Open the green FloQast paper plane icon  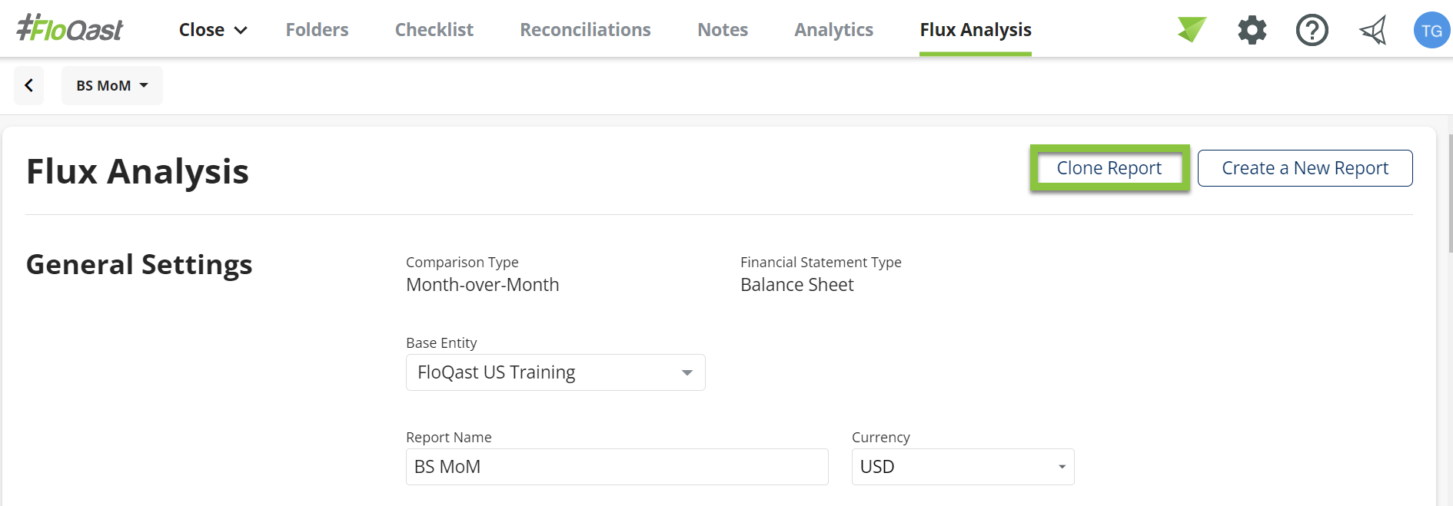1192,29
